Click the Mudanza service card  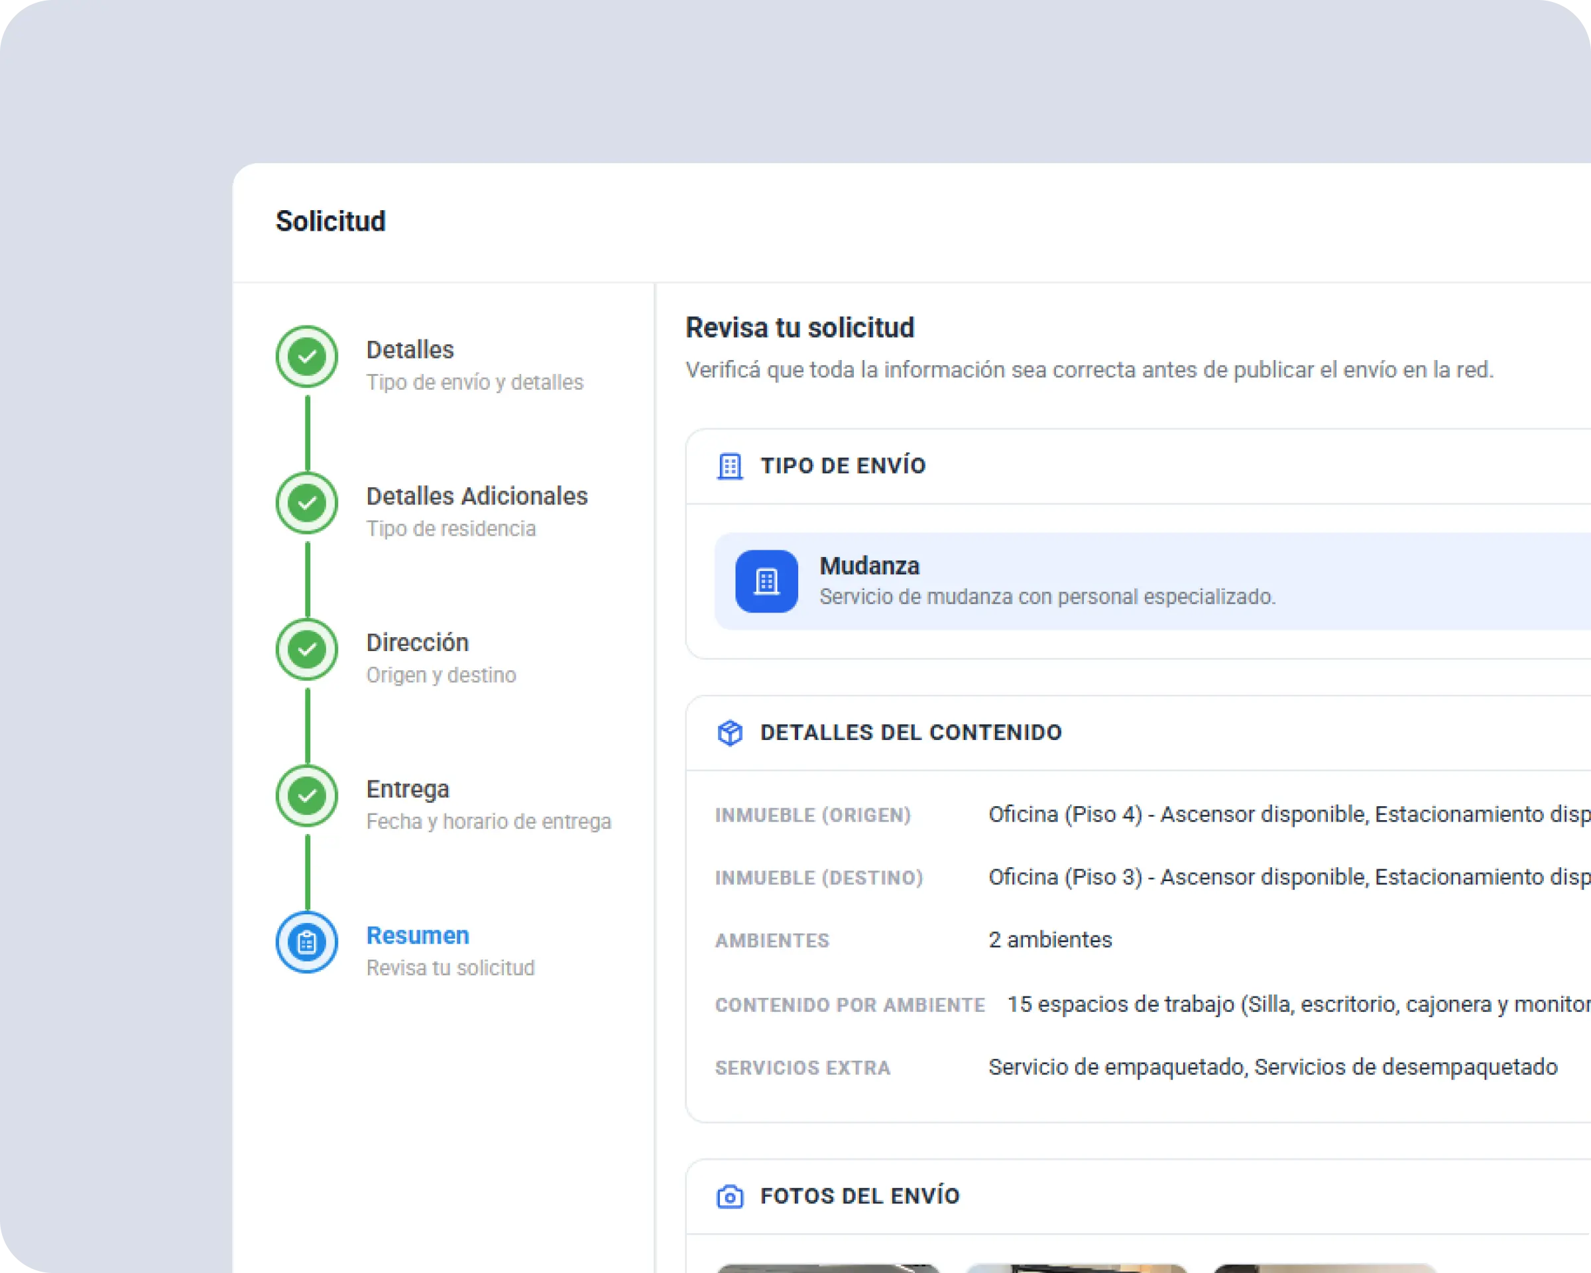[1152, 581]
